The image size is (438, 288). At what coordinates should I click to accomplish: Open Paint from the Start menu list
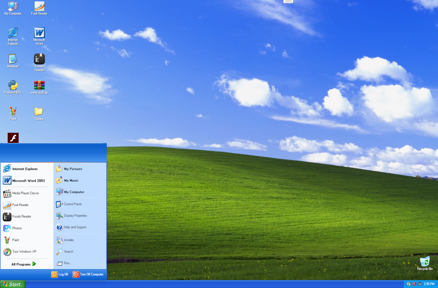tap(27, 240)
